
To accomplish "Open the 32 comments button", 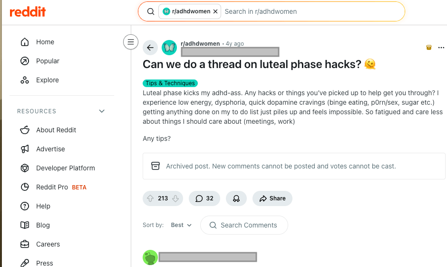I will point(204,198).
